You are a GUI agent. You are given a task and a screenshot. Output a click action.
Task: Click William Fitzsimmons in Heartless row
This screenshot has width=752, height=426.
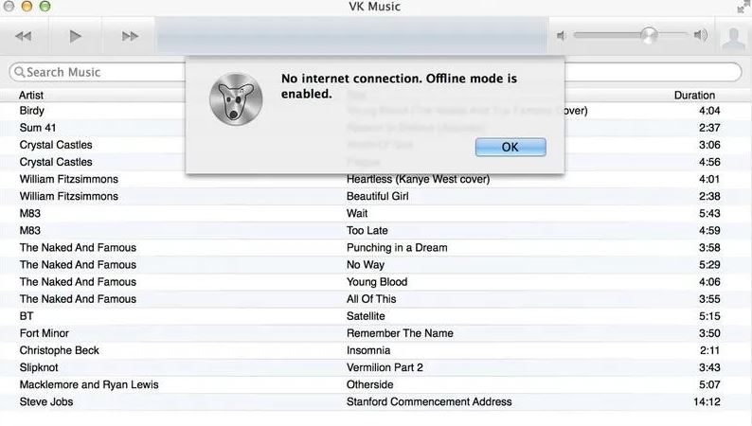(x=68, y=179)
